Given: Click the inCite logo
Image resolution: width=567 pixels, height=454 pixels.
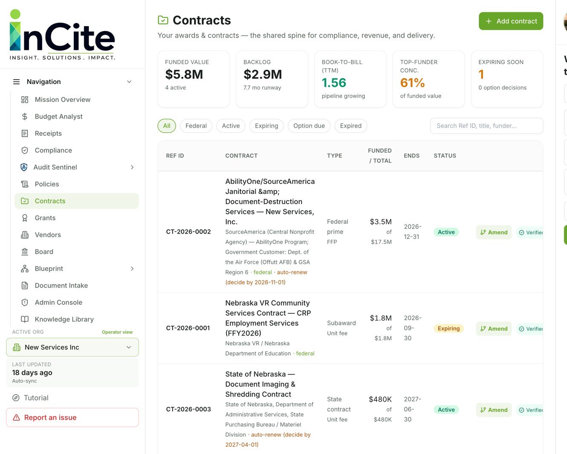Looking at the screenshot, I should [62, 35].
